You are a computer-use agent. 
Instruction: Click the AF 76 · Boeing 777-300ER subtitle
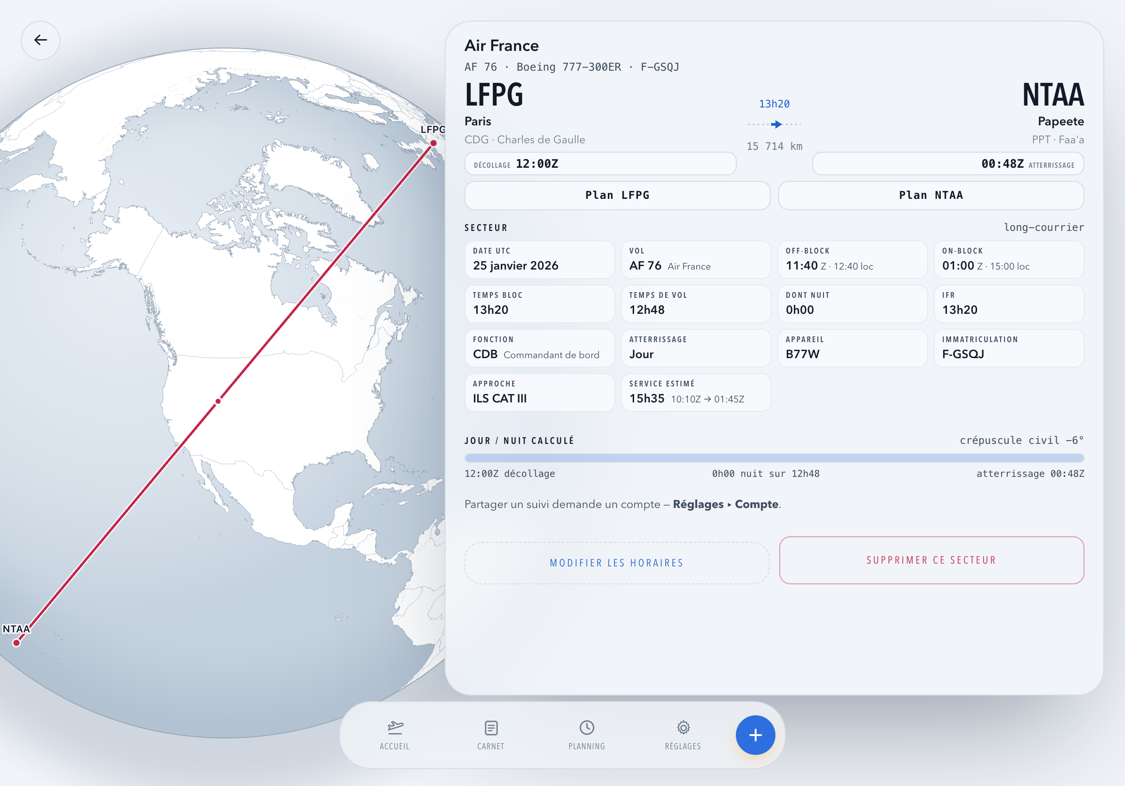tap(572, 66)
